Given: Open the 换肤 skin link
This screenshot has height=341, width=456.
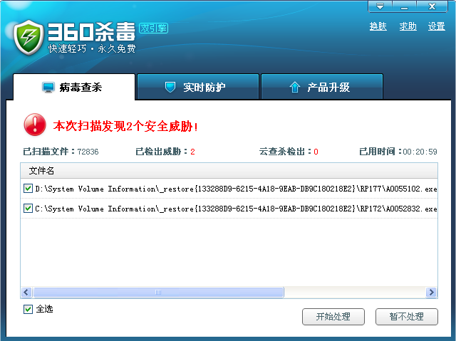Looking at the screenshot, I should [x=378, y=26].
